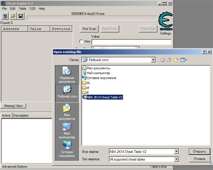This screenshot has height=170, width=213.
Task: Open the view menu icon in dialog
Action: (x=184, y=60)
